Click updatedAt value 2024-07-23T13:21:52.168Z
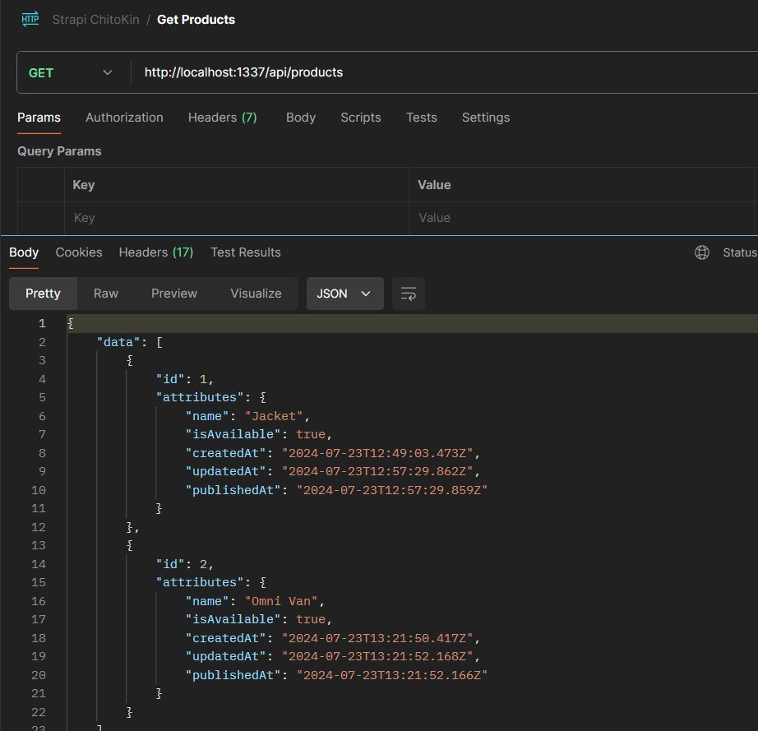Image resolution: width=758 pixels, height=731 pixels. point(377,656)
